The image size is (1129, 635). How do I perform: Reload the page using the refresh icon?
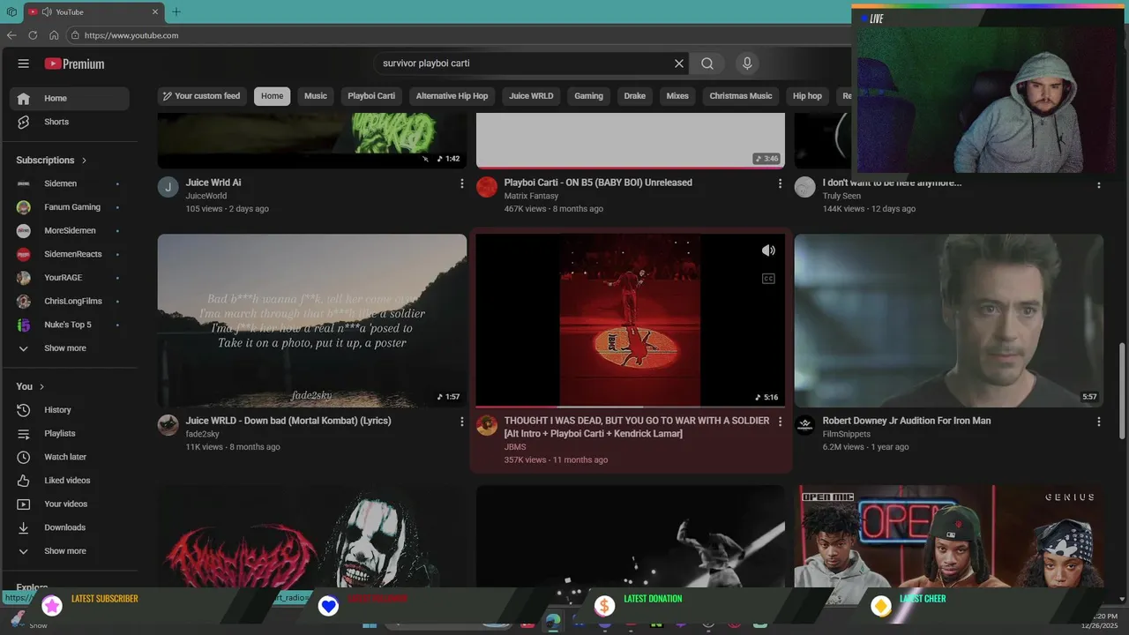tap(33, 35)
